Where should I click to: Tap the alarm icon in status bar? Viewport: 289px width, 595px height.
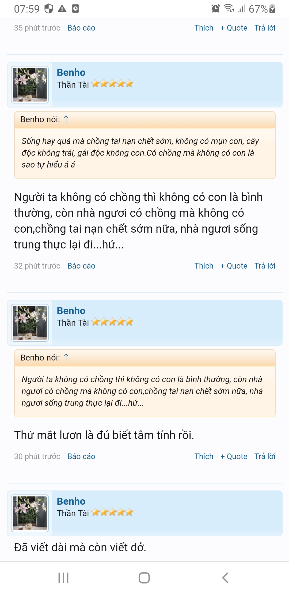[x=215, y=9]
